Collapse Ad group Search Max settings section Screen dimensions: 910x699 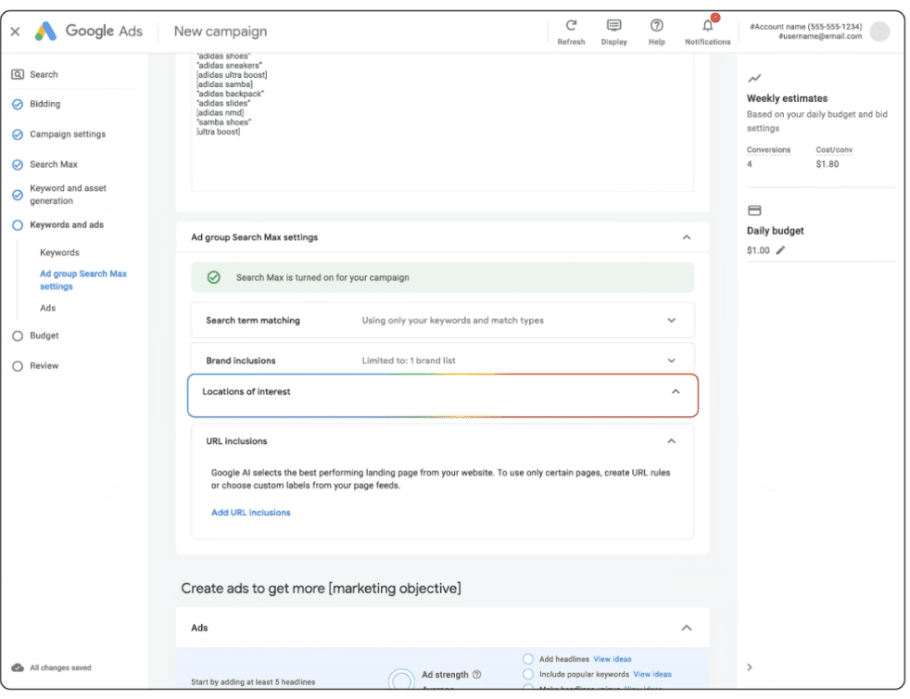(x=687, y=237)
